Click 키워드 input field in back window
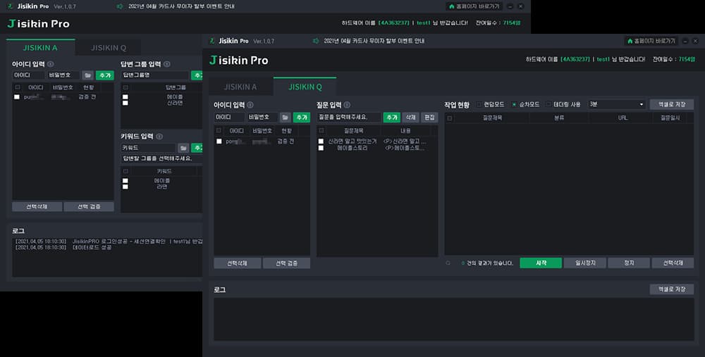705x357 pixels. [148, 148]
